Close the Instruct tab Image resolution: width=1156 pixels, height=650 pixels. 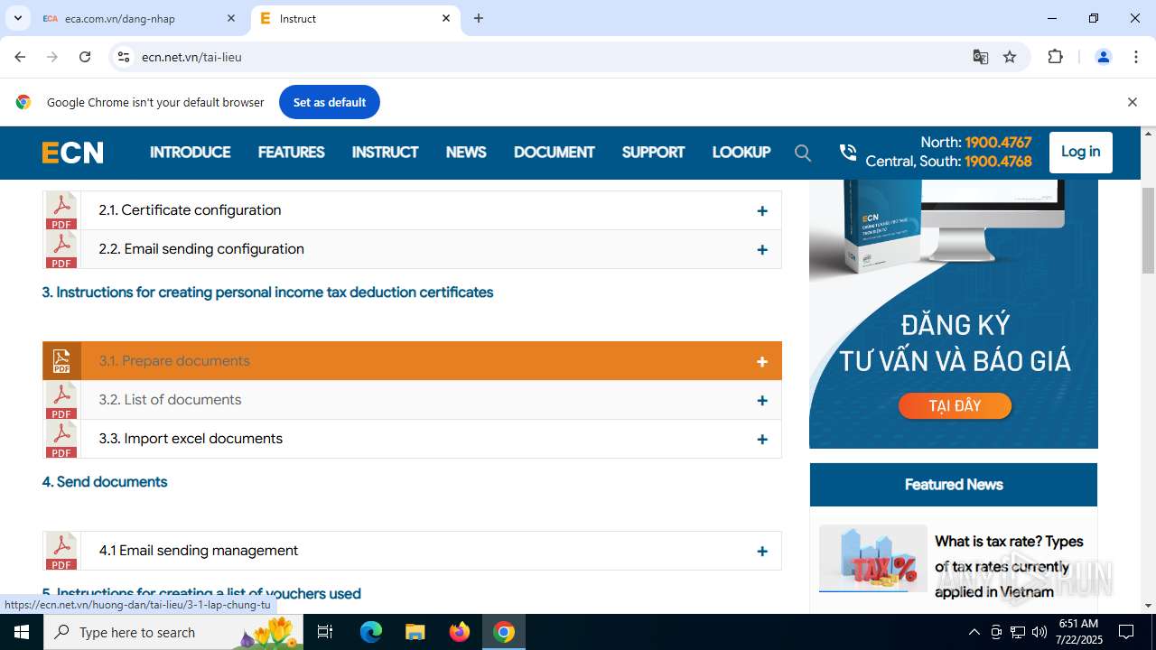click(x=446, y=18)
